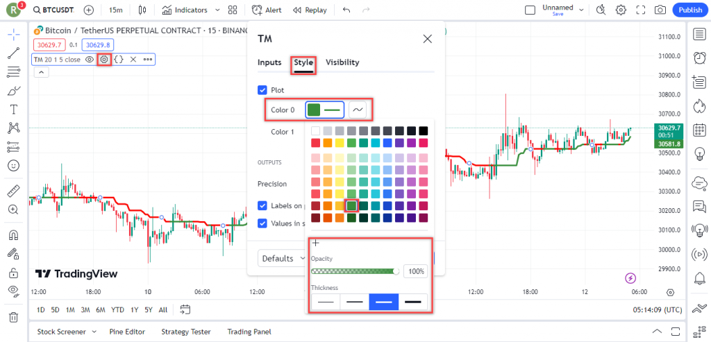Pick the pure black color swatch

pyautogui.click(x=423, y=131)
